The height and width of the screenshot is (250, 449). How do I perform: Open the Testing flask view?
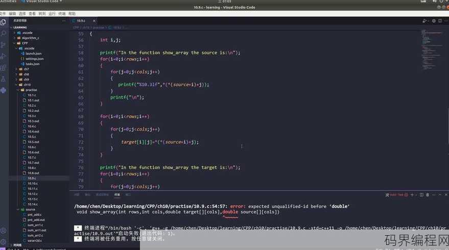pyautogui.click(x=3, y=79)
